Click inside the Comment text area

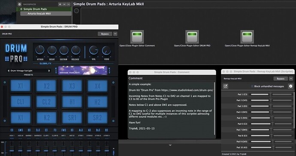click(x=171, y=110)
